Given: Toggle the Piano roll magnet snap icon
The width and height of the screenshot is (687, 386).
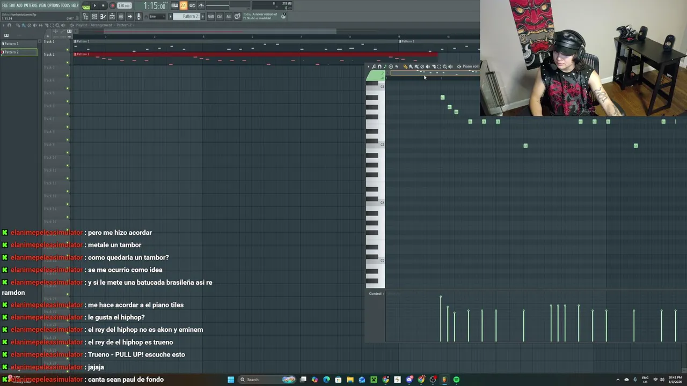Looking at the screenshot, I should coord(379,66).
